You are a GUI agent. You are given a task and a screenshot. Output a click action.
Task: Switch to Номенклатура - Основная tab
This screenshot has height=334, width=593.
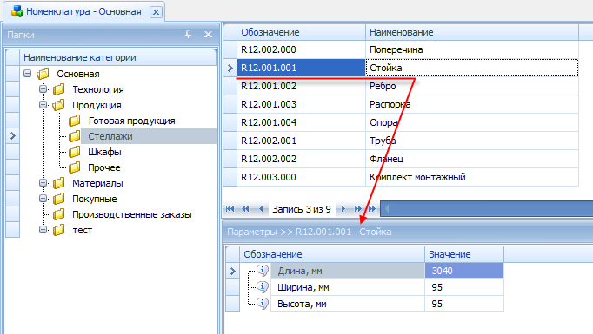83,11
